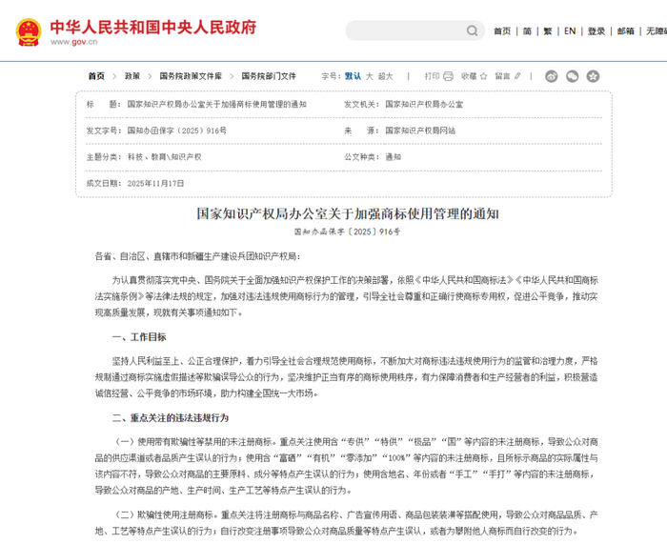Click the printer icon

(x=448, y=76)
